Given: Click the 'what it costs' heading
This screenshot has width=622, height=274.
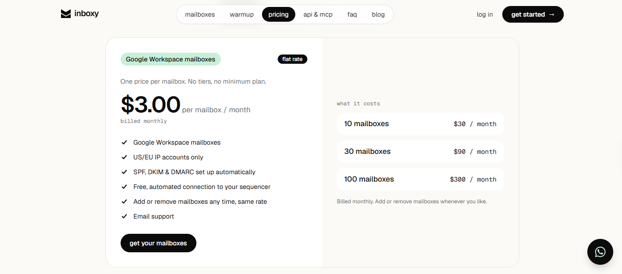Looking at the screenshot, I should [x=359, y=104].
